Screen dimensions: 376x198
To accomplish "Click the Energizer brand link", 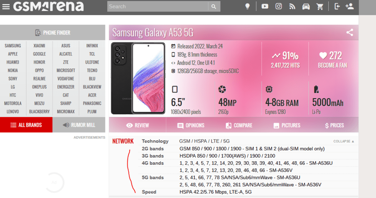I will pos(66,87).
